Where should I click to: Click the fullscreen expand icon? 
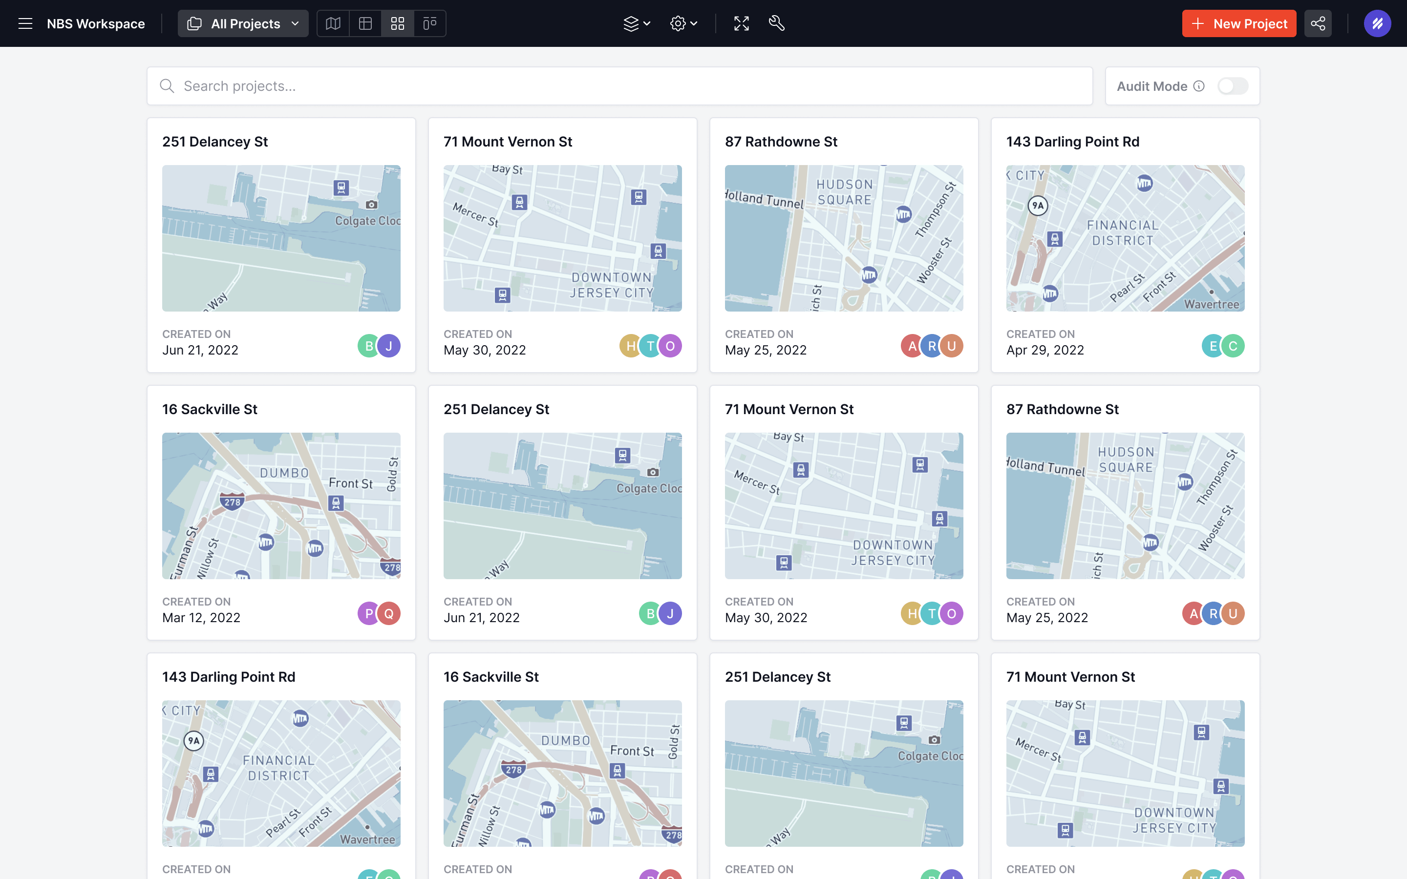point(741,23)
